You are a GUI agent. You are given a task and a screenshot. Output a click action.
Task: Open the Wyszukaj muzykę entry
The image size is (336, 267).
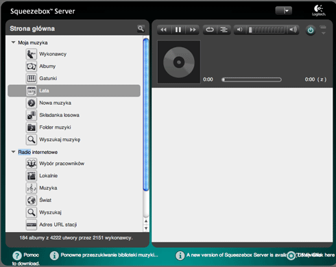(x=60, y=140)
